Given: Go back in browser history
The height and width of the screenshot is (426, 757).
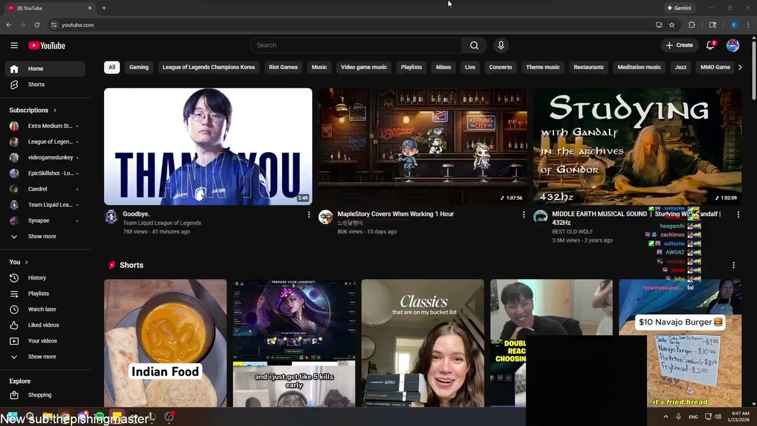Looking at the screenshot, I should coord(8,25).
